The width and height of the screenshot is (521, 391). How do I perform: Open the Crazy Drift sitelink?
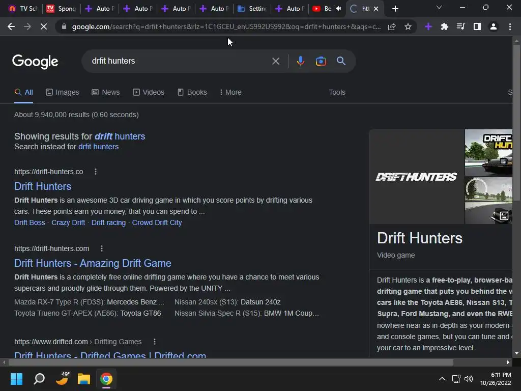(x=68, y=222)
